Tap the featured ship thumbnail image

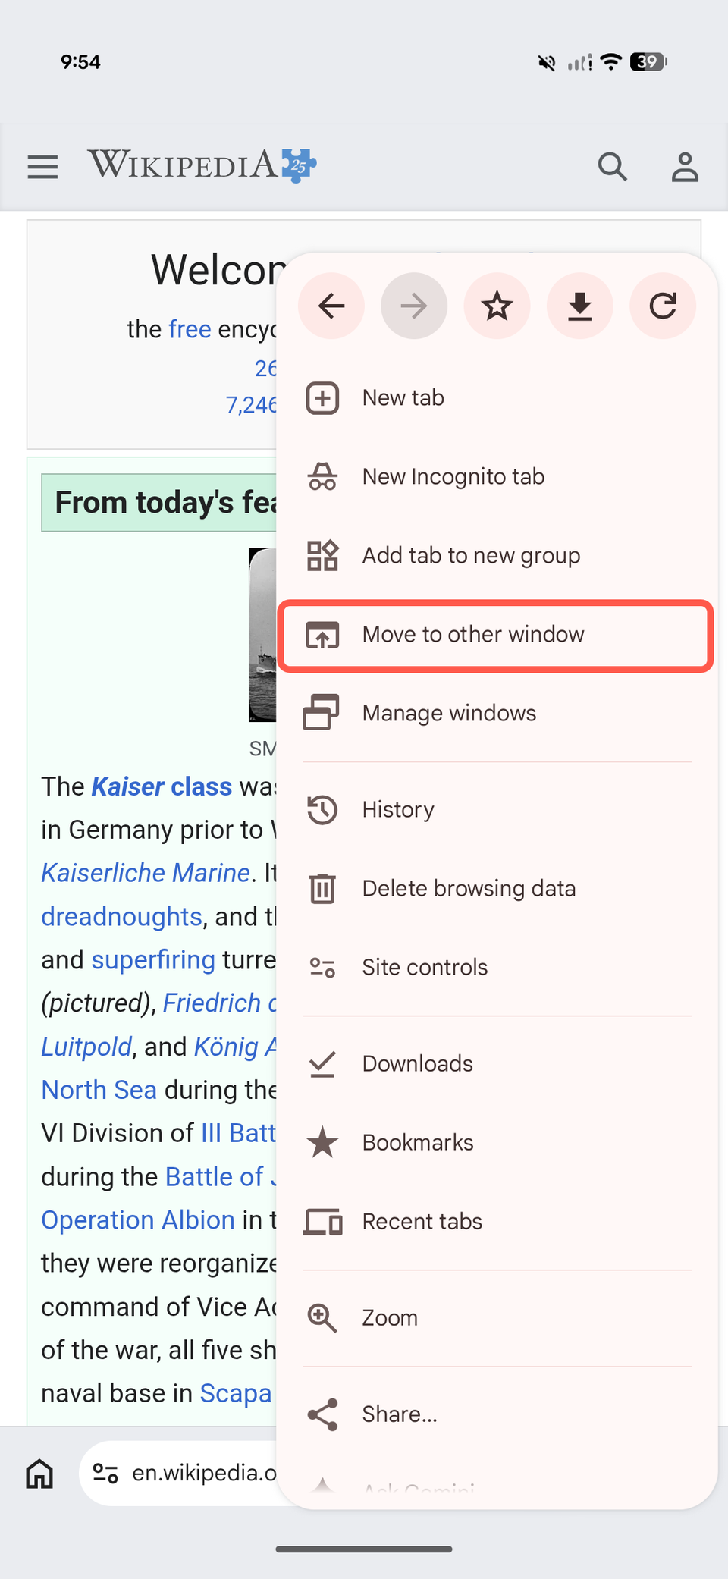262,635
